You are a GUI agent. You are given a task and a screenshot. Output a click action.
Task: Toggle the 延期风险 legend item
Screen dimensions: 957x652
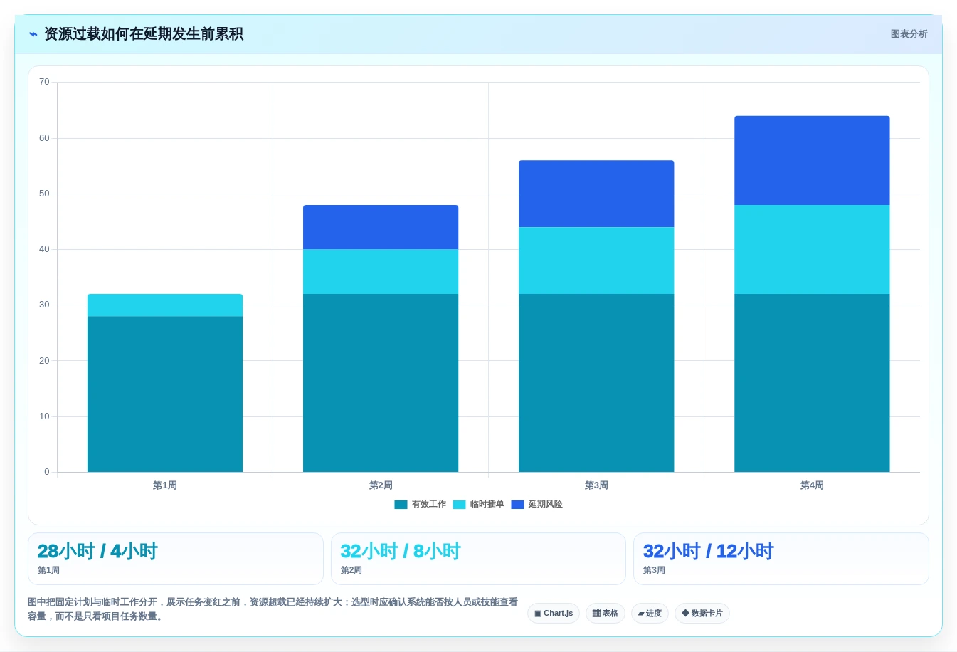point(537,504)
